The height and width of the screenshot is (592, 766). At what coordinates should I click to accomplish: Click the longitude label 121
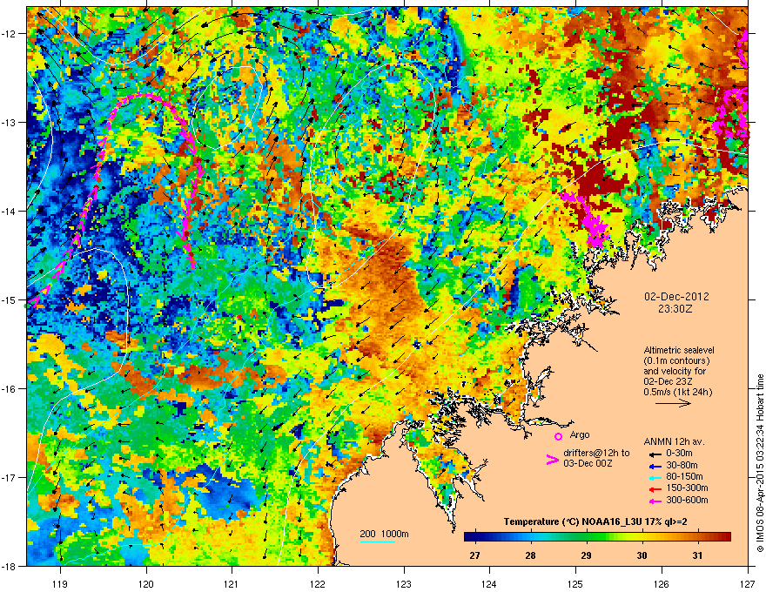(232, 584)
